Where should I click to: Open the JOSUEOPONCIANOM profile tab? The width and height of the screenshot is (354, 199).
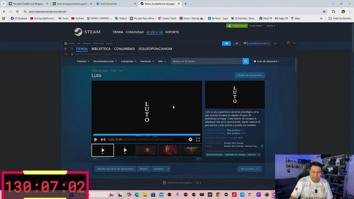tap(155, 49)
